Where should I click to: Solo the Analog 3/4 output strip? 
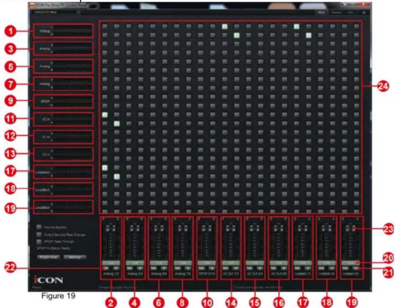pos(130,268)
